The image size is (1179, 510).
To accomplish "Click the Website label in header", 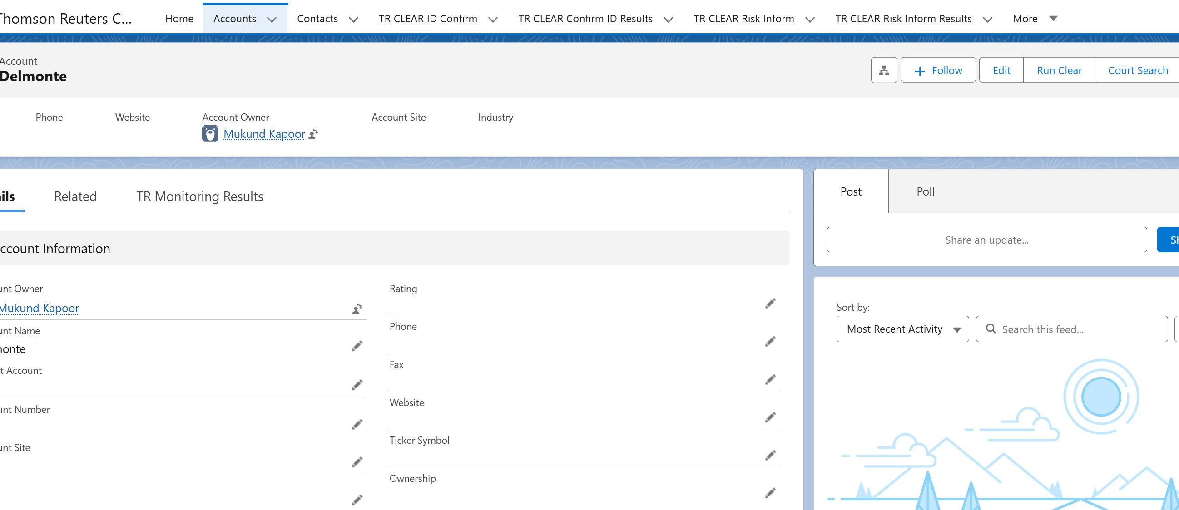I will pyautogui.click(x=133, y=118).
